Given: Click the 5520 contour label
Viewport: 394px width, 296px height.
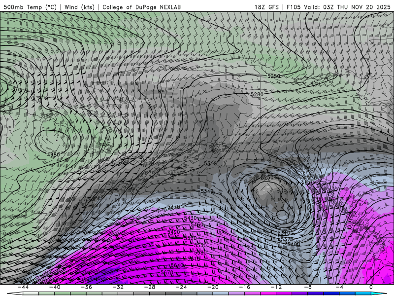Looking at the screenshot, I should tap(190, 238).
